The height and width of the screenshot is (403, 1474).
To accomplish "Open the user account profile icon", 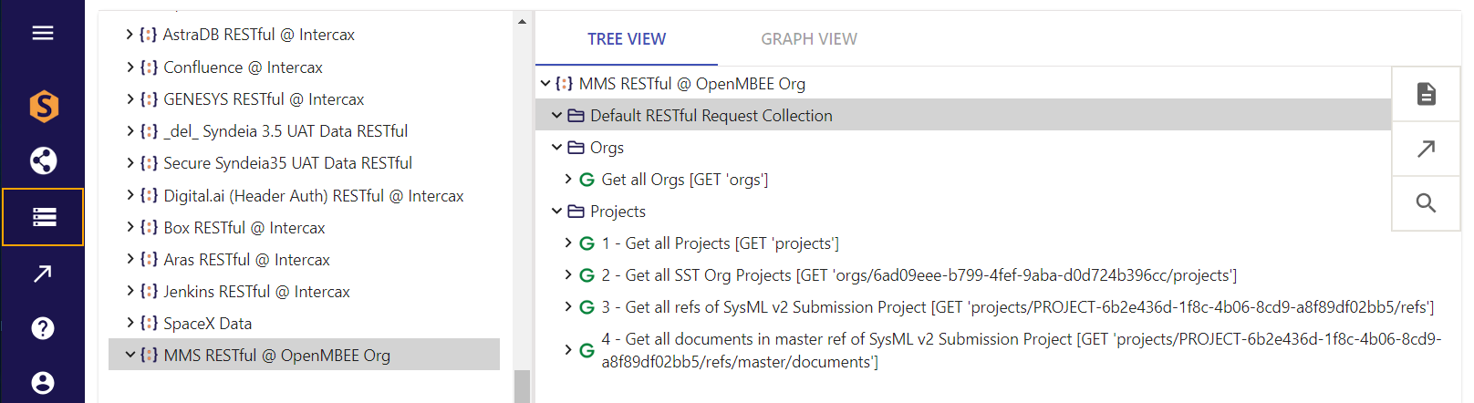I will coord(43,383).
